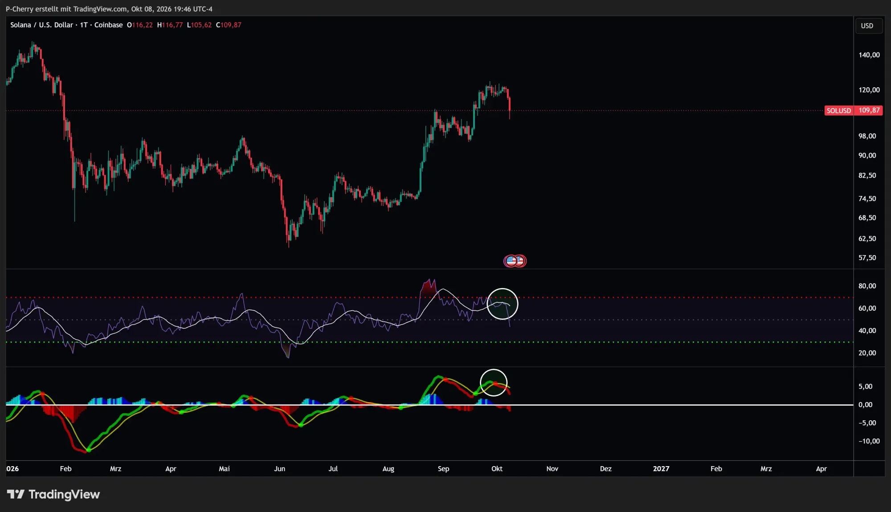Click the red SOLUSD symbol label
Image resolution: width=891 pixels, height=512 pixels.
coord(838,110)
